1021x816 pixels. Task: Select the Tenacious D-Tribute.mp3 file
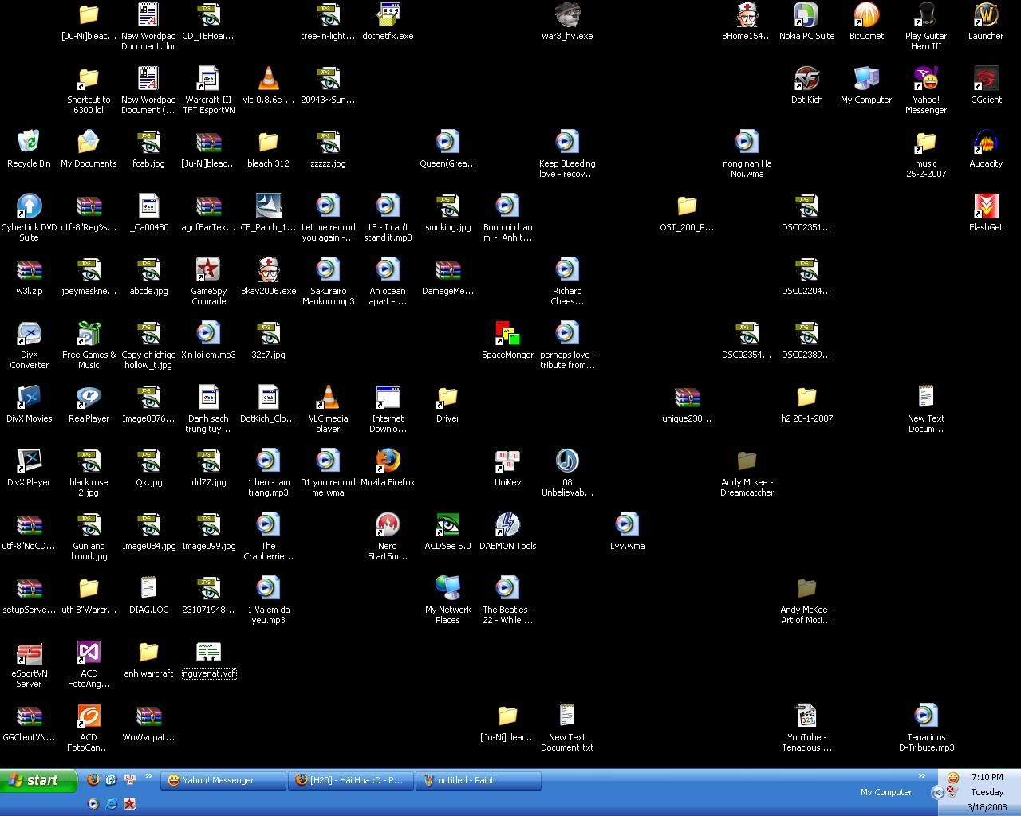point(926,727)
